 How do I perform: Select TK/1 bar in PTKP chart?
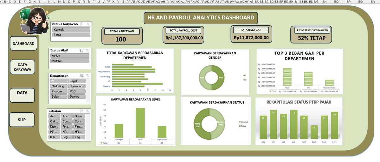[x=314, y=132]
